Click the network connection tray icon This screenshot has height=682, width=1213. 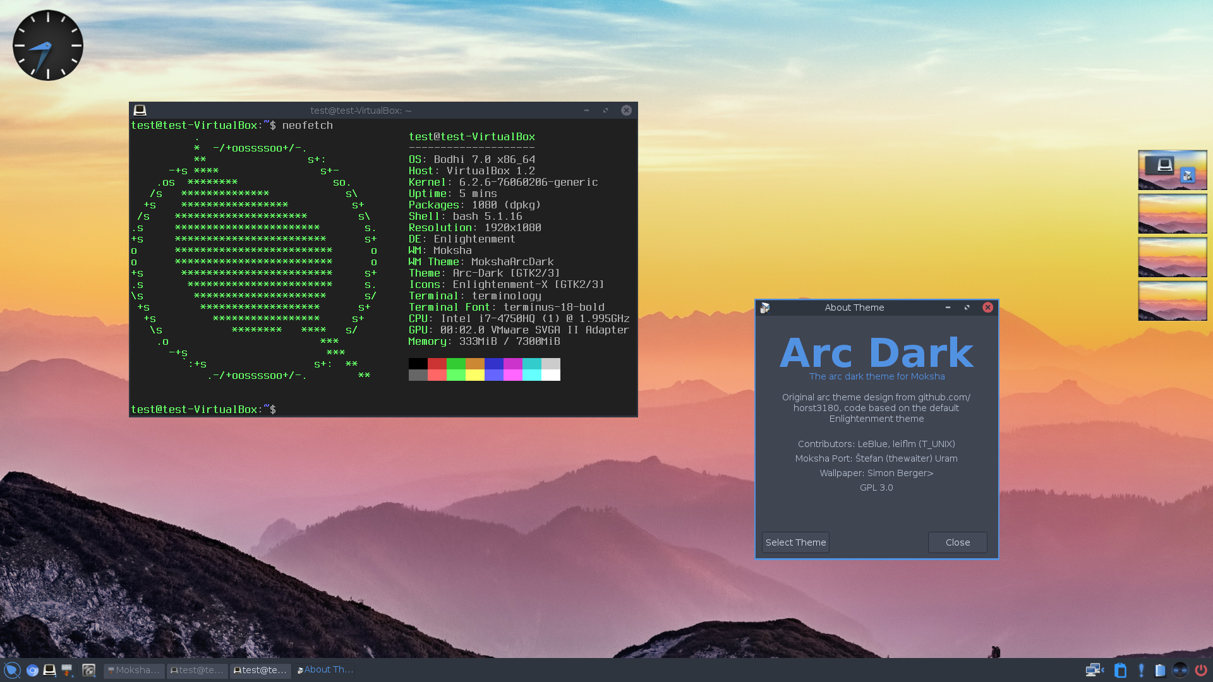coord(1094,670)
